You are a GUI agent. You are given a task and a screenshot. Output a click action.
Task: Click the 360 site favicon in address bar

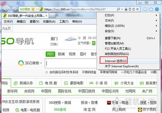[41, 9]
